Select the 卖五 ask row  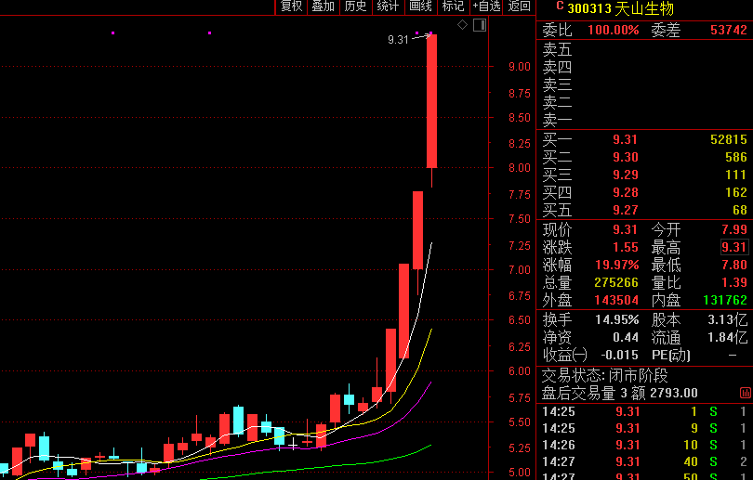(644, 49)
